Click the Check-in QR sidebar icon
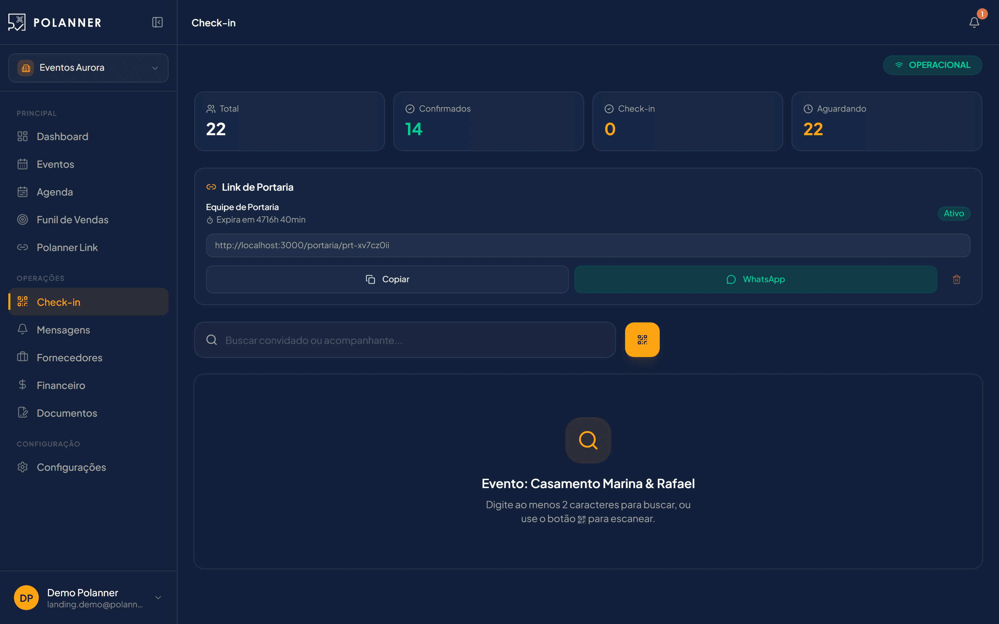Screen dimensions: 999x624 [23, 301]
